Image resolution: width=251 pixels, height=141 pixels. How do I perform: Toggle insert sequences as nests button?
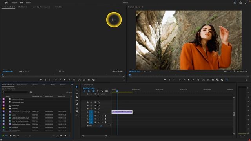coord(84,91)
